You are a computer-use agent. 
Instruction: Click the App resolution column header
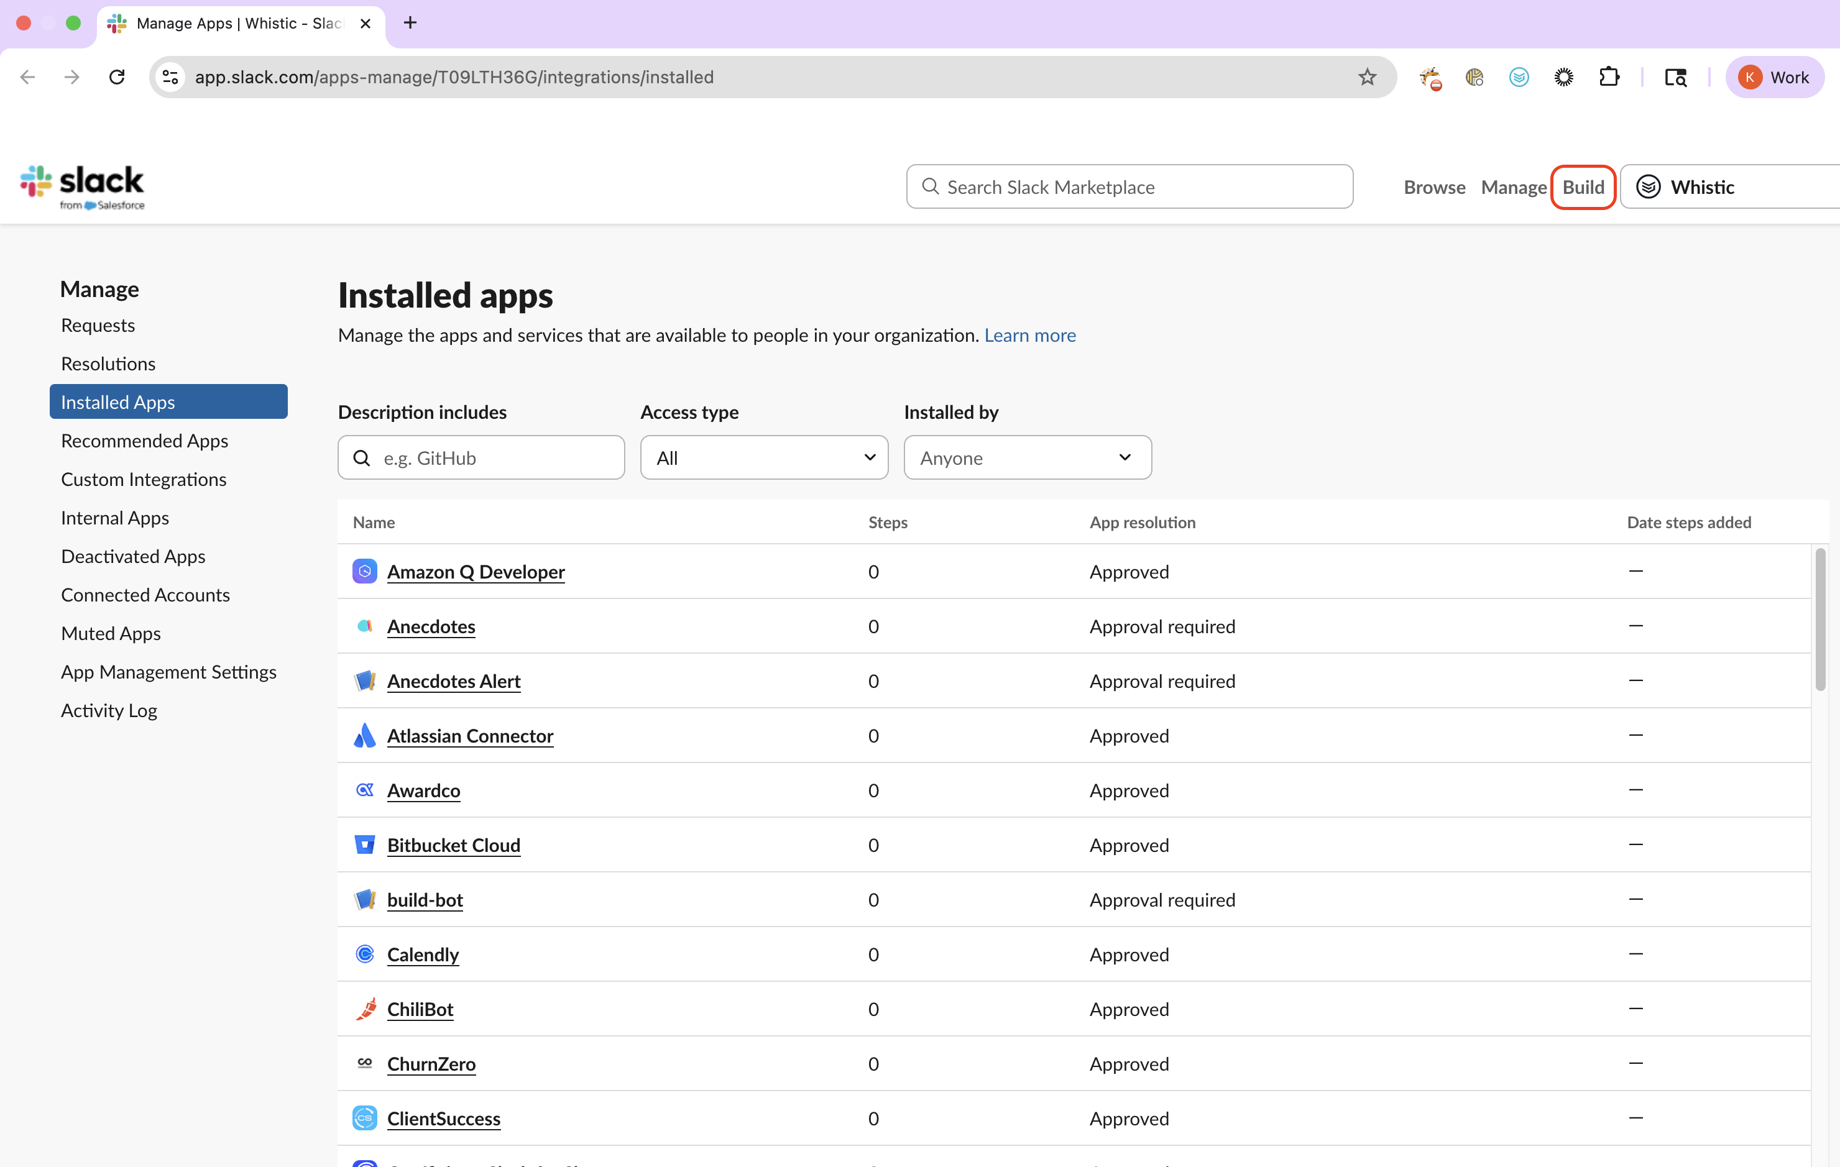(x=1143, y=523)
